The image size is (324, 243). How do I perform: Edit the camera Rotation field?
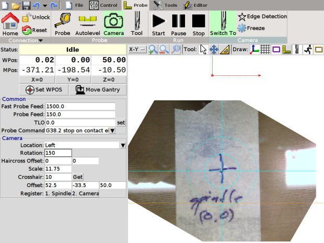(58, 153)
